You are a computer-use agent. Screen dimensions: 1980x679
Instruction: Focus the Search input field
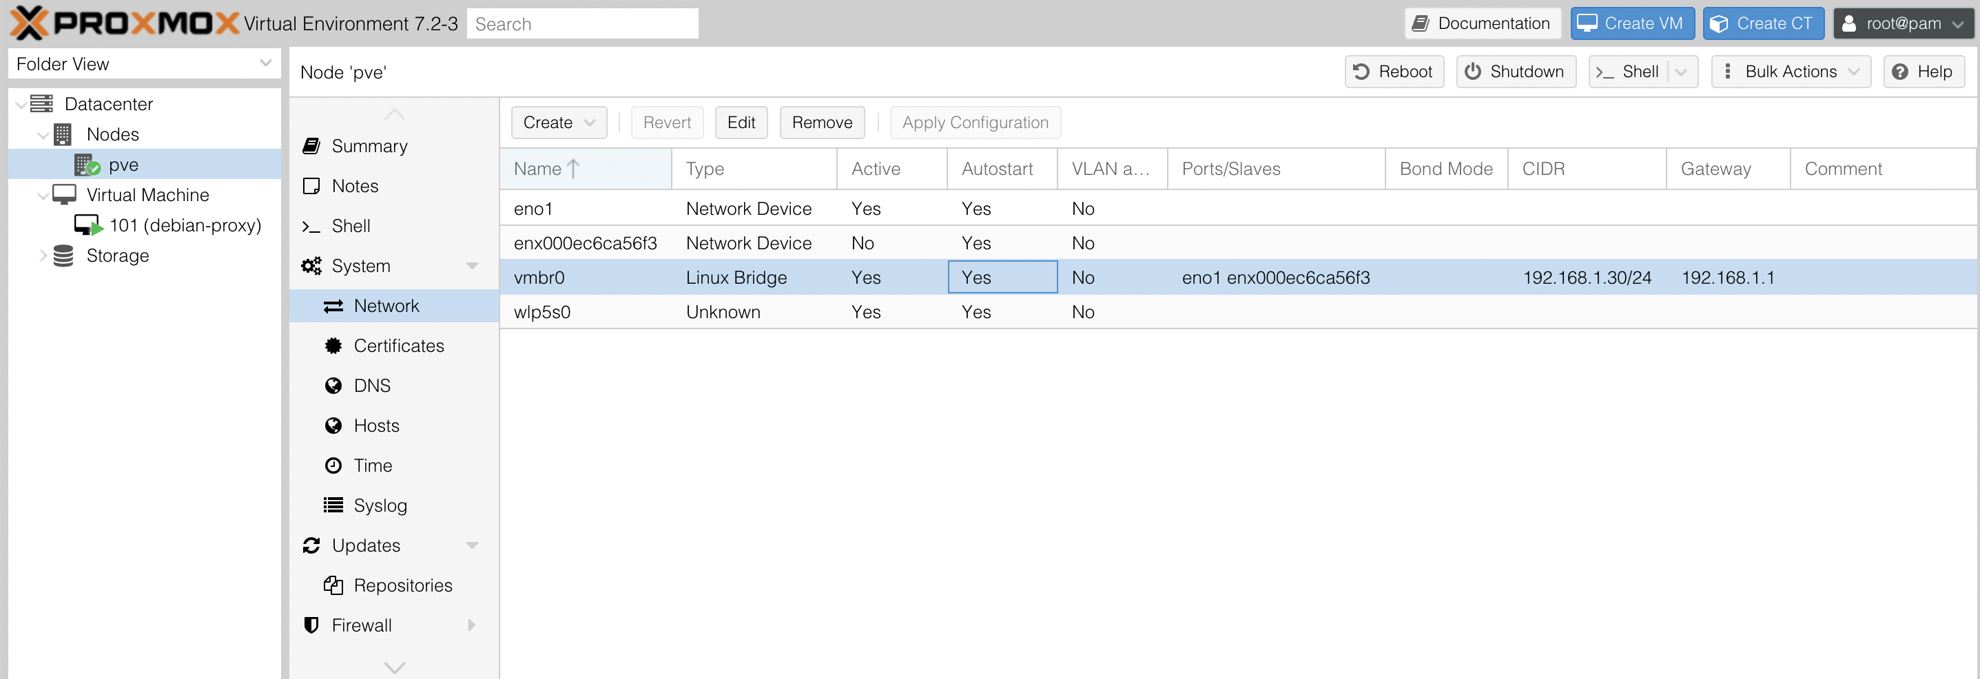[x=582, y=24]
